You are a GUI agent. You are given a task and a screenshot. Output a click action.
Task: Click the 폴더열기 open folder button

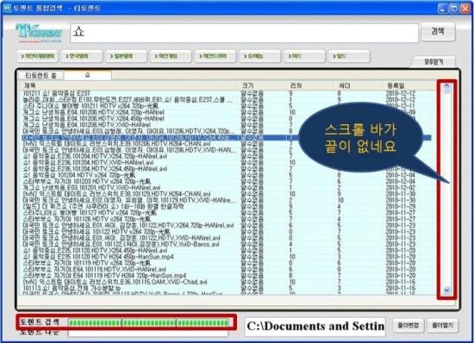443,326
